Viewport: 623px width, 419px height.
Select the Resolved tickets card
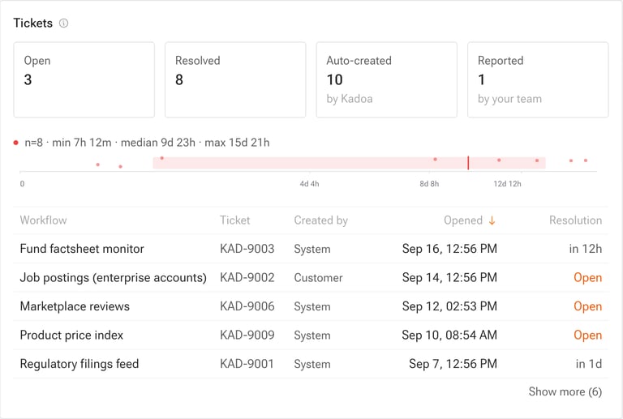coord(235,79)
